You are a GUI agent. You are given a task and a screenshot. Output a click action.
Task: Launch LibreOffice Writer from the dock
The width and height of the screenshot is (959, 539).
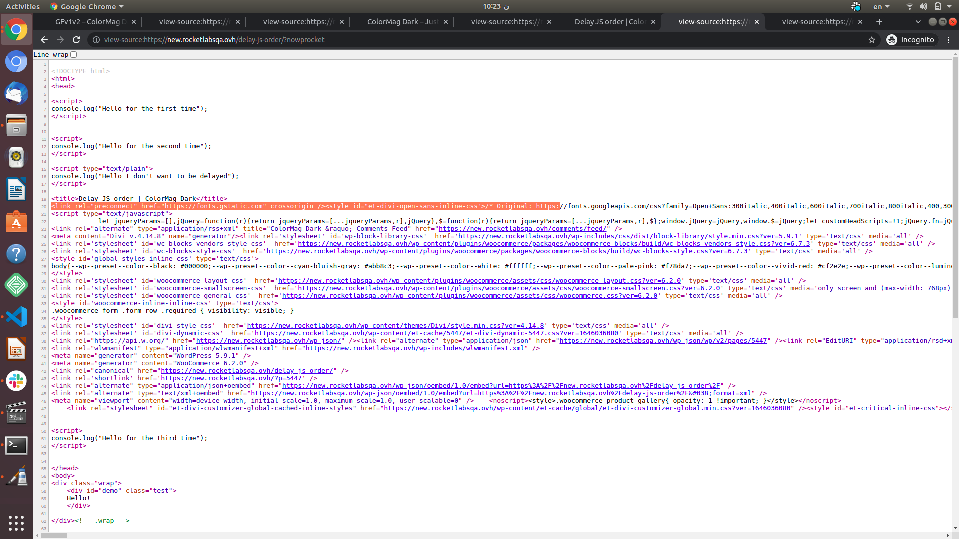[16, 189]
